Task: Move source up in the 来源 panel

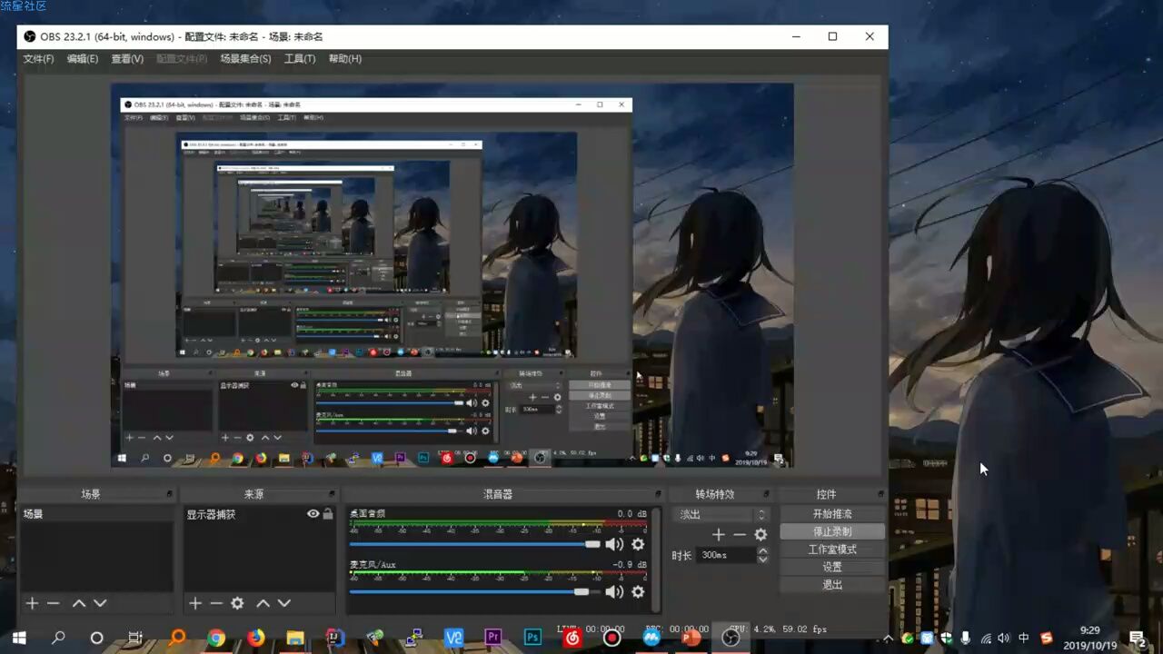Action: (x=263, y=603)
